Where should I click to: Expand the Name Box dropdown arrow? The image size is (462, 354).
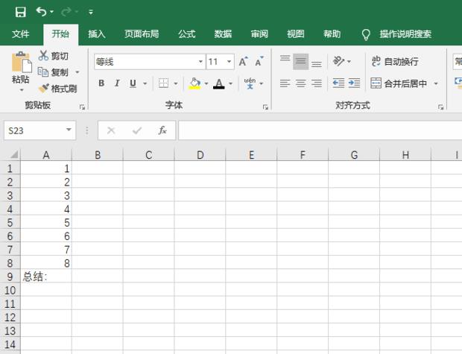point(69,130)
